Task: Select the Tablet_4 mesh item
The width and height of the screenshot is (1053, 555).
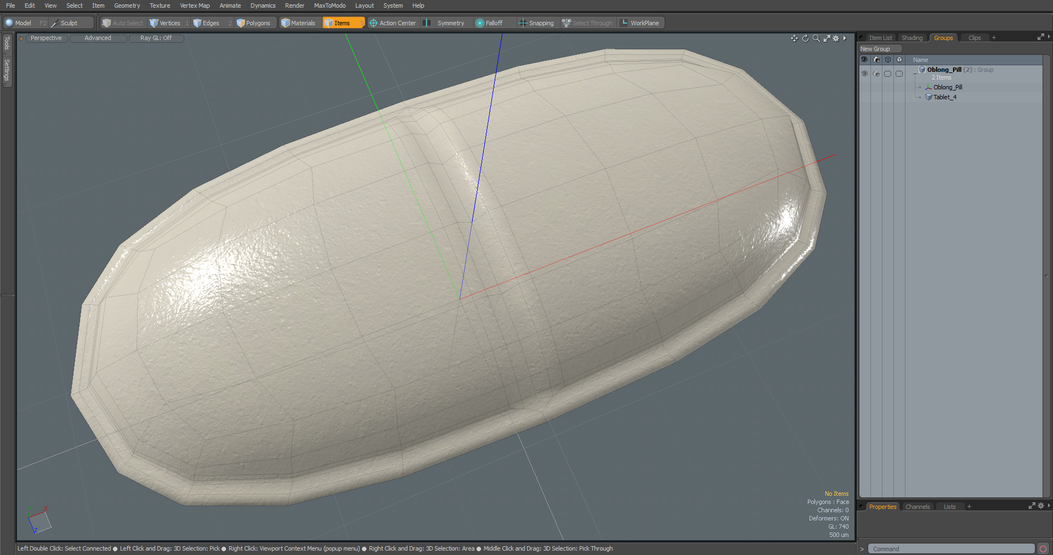Action: (944, 97)
